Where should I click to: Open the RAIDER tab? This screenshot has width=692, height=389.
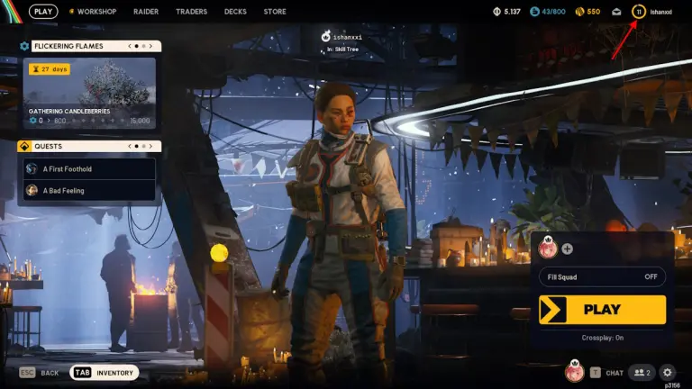[x=146, y=12]
